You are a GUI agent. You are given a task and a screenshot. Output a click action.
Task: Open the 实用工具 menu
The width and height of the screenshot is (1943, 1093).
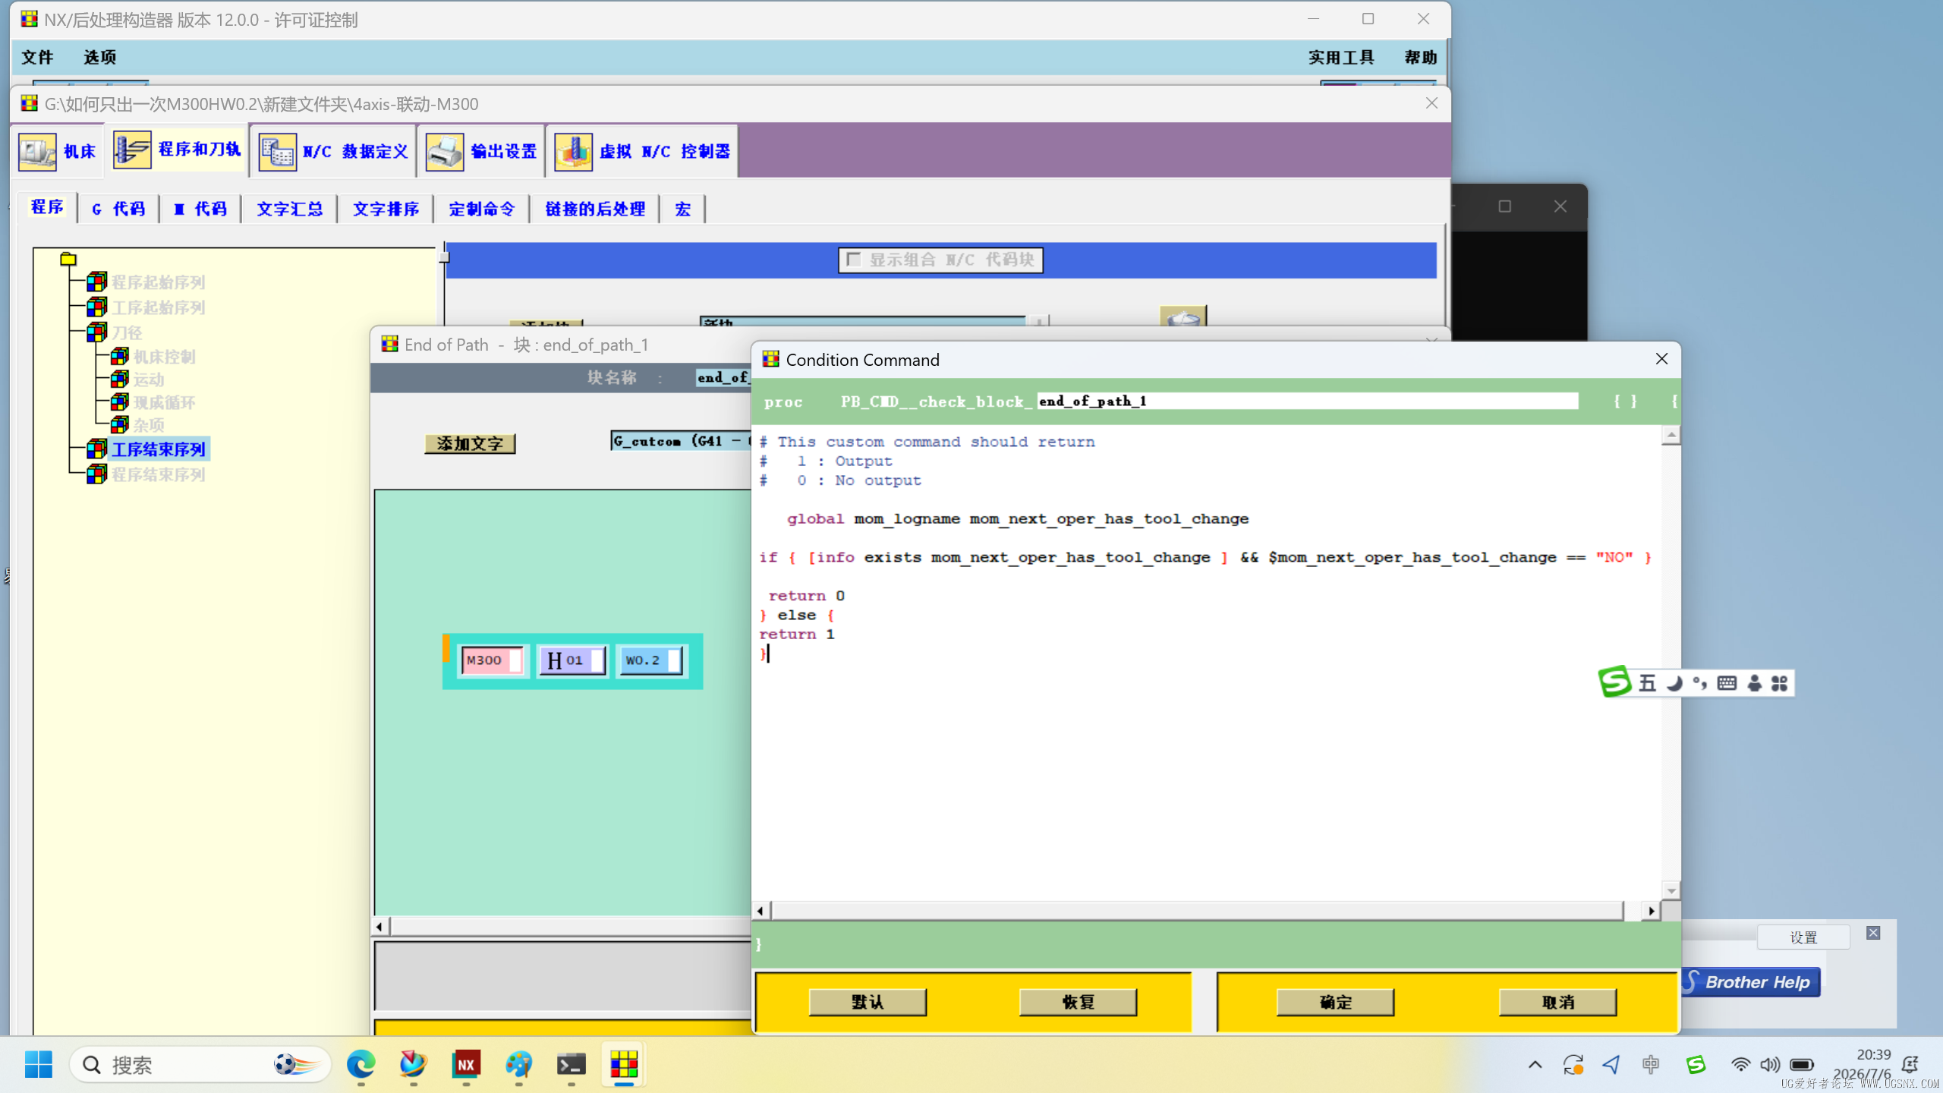point(1341,57)
